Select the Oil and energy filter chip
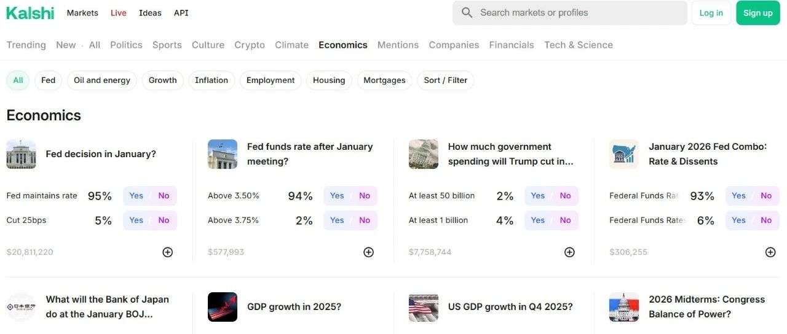This screenshot has width=787, height=334. click(102, 80)
